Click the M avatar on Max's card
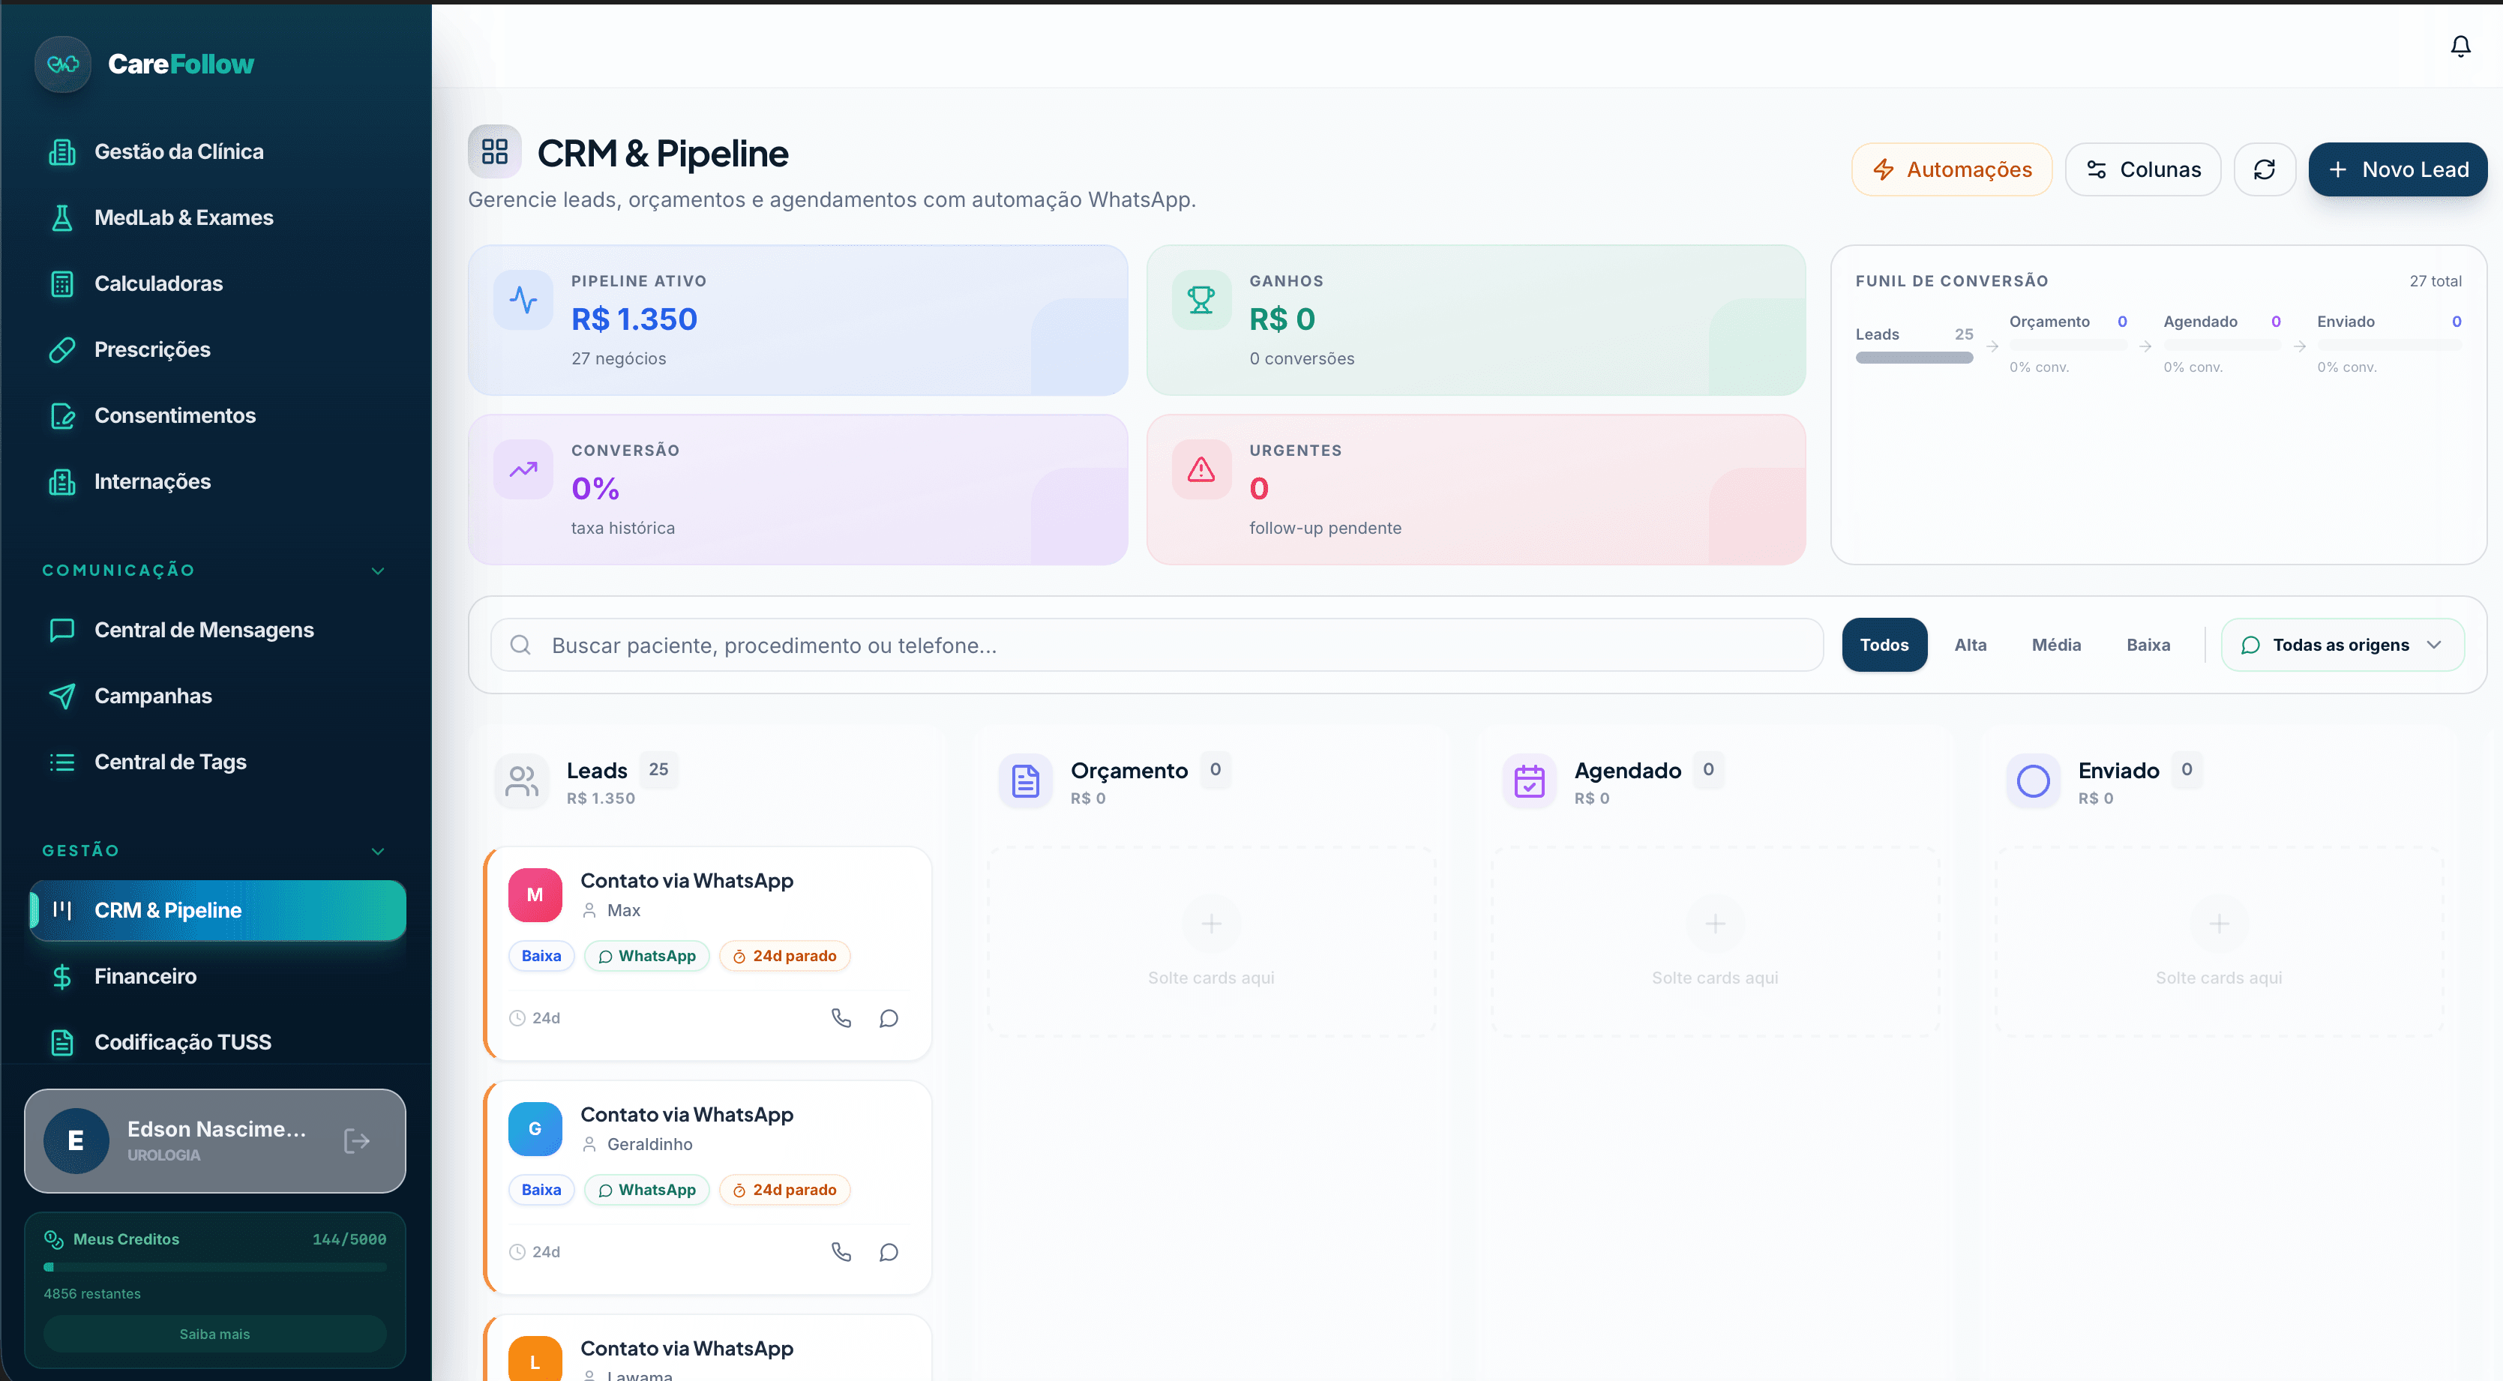The width and height of the screenshot is (2503, 1381). pos(535,894)
